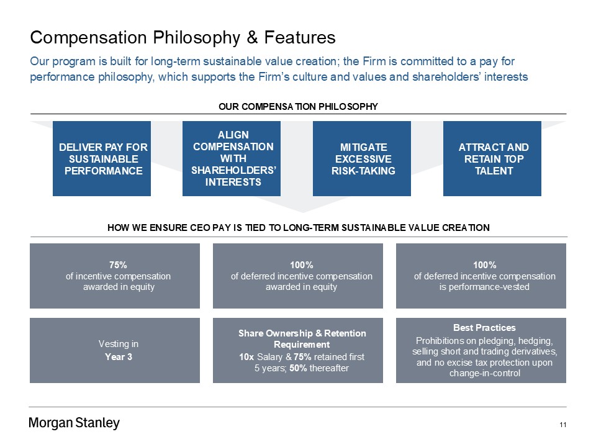
Task: Select the "How We Ensure CEO Pay" heading
Action: click(x=298, y=228)
